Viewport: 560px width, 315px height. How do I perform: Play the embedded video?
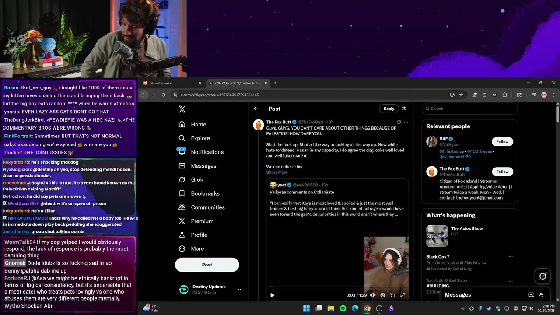click(272, 295)
